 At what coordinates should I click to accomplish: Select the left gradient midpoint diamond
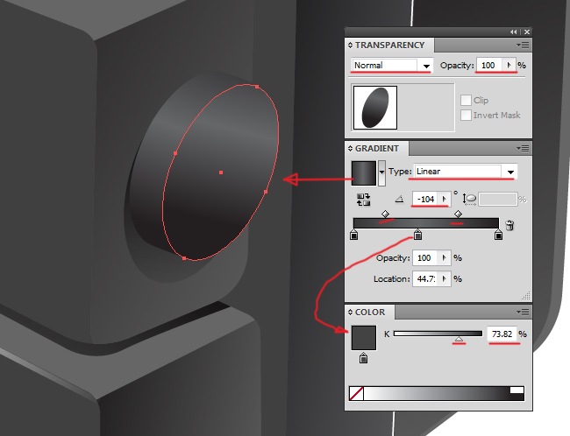click(385, 214)
